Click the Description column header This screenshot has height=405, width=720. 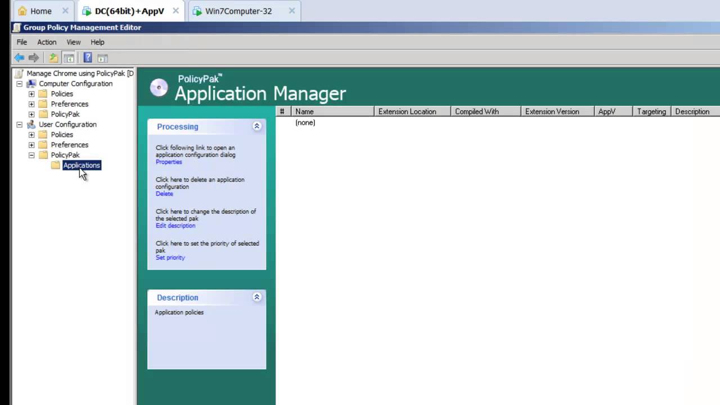click(695, 111)
